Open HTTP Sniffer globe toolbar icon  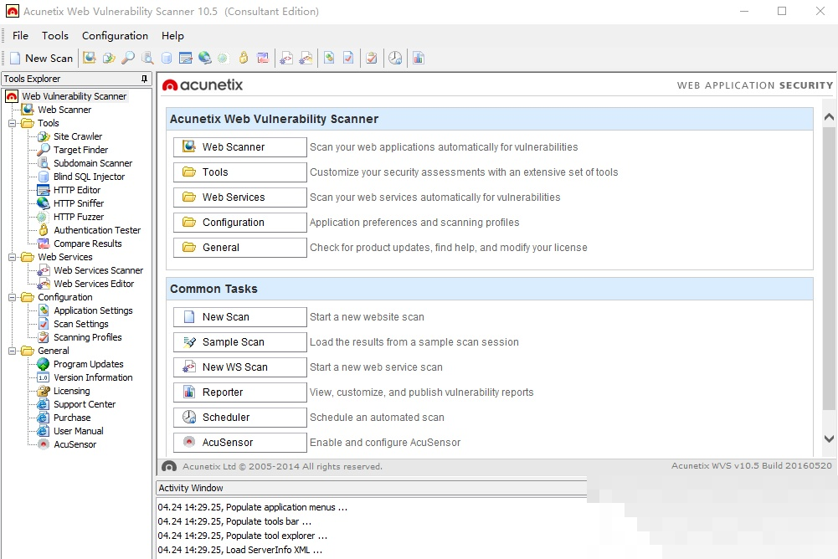tap(205, 58)
